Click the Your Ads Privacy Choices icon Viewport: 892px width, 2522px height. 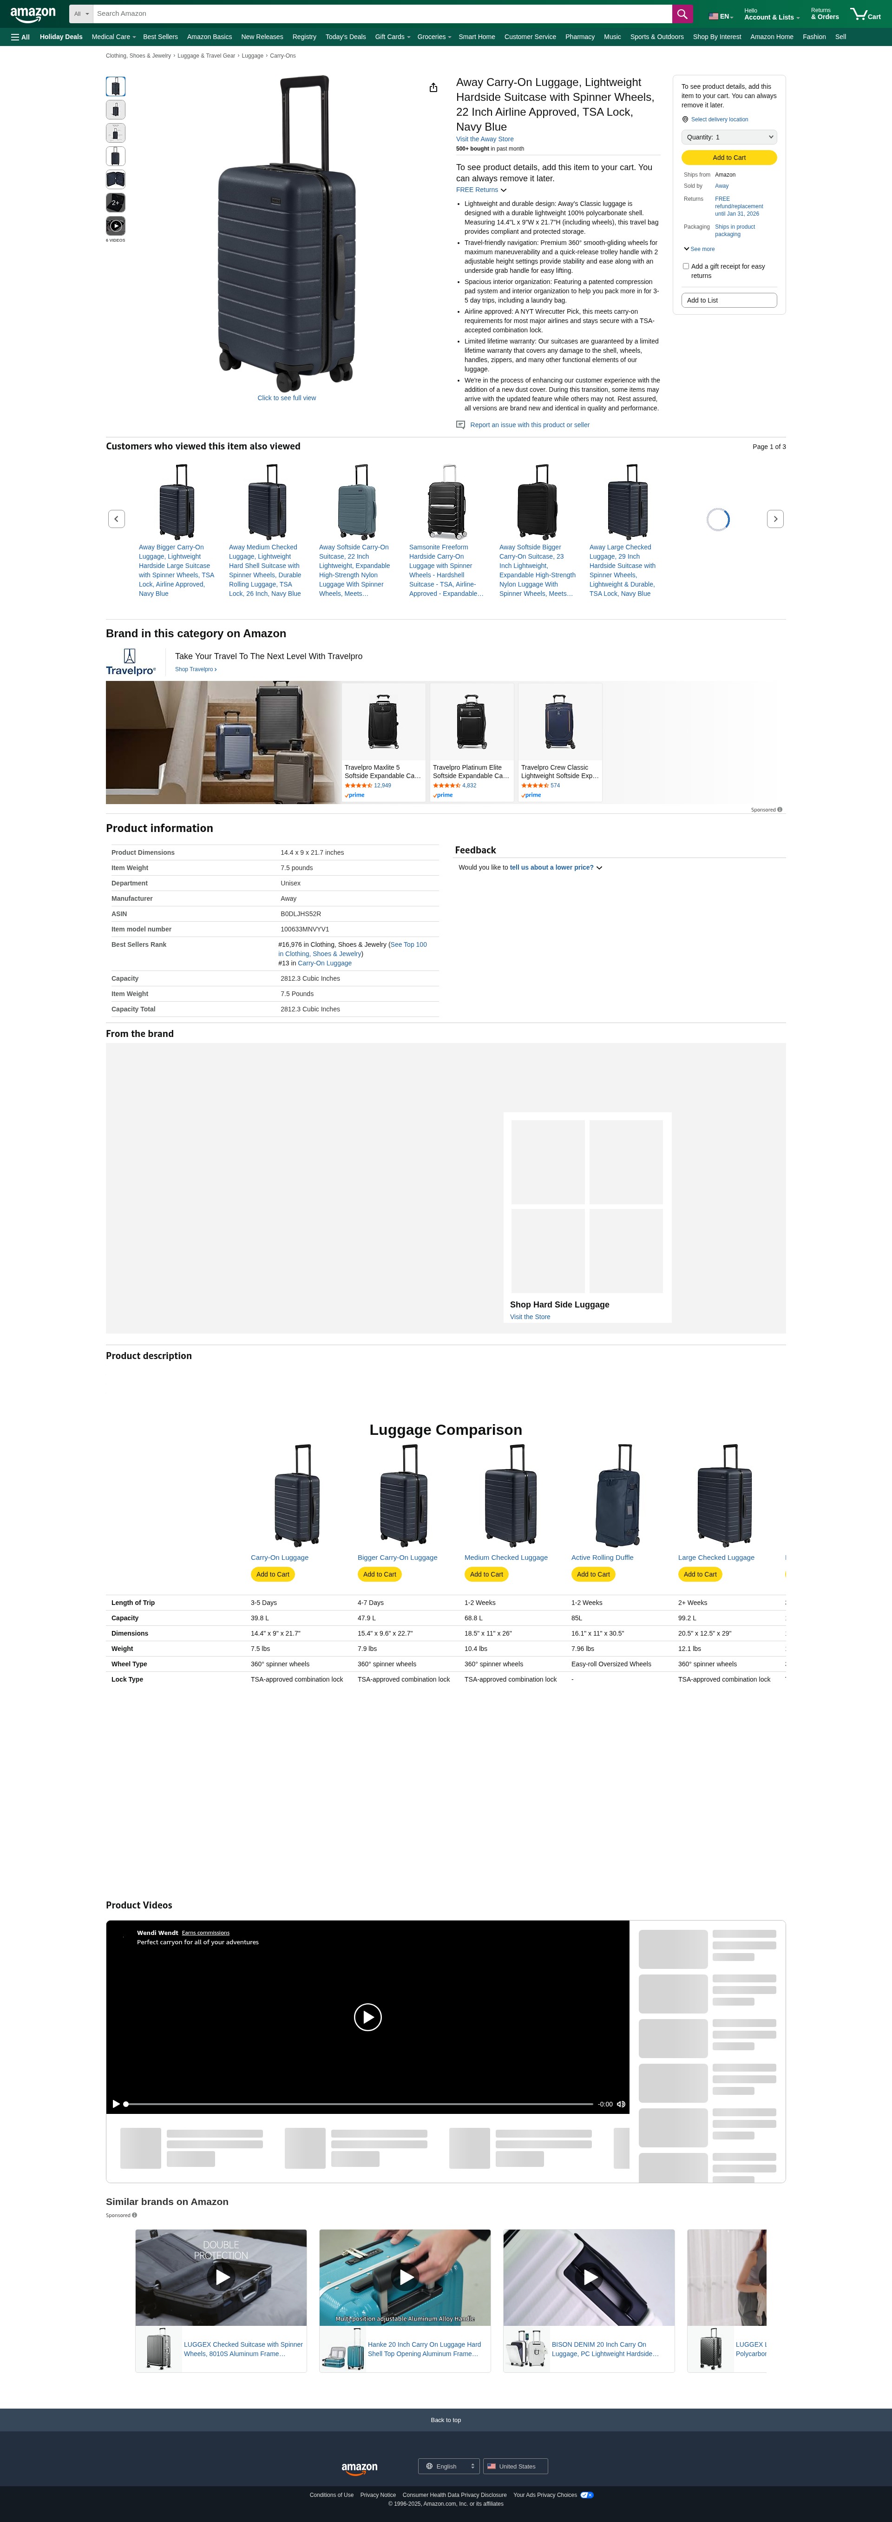tap(587, 2495)
